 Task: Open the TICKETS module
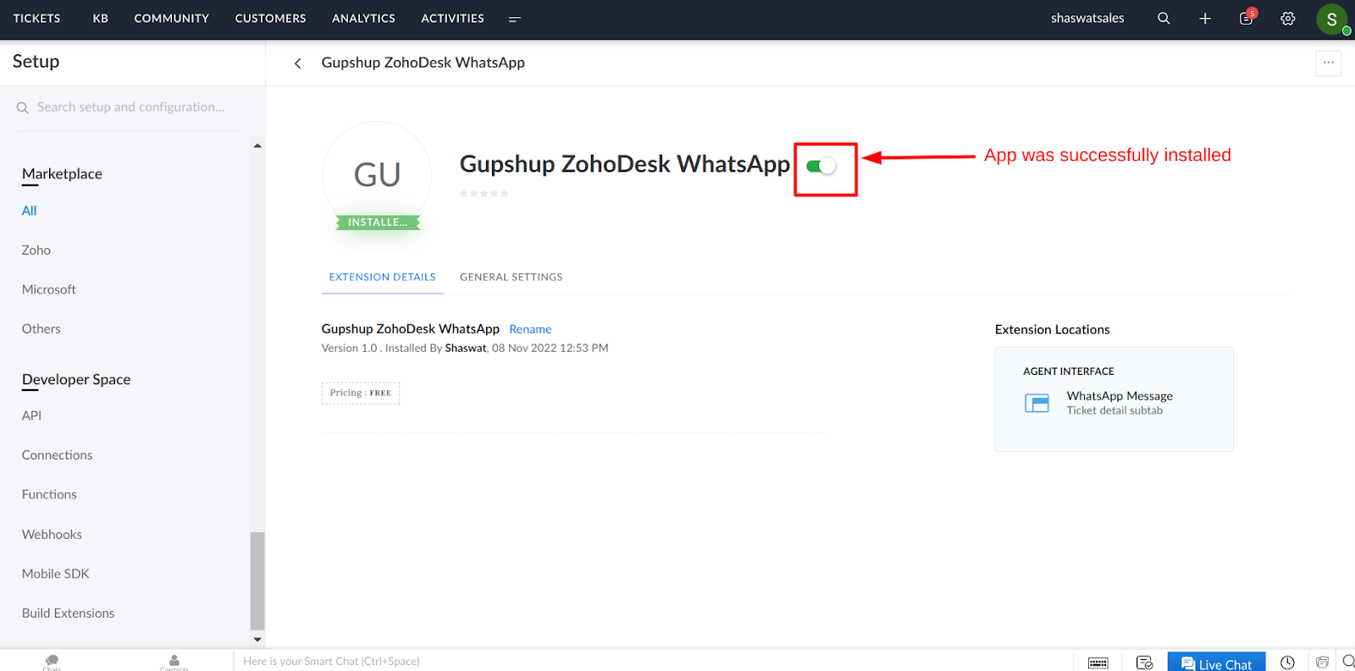(36, 18)
